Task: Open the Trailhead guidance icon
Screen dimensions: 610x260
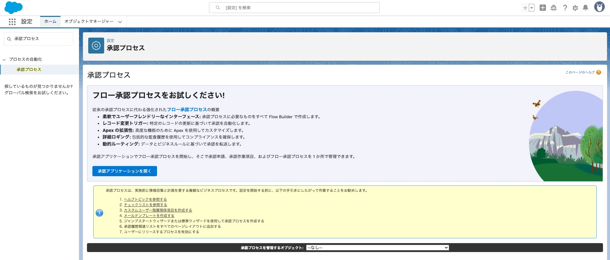Action: pos(554,8)
